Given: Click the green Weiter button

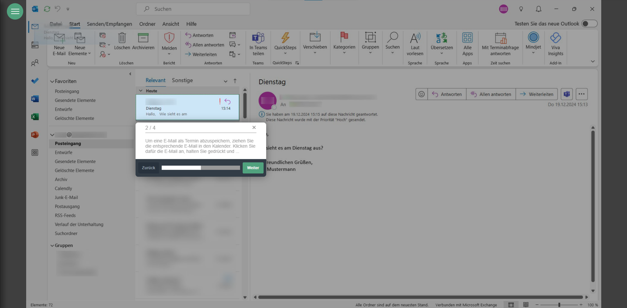Looking at the screenshot, I should pos(253,168).
